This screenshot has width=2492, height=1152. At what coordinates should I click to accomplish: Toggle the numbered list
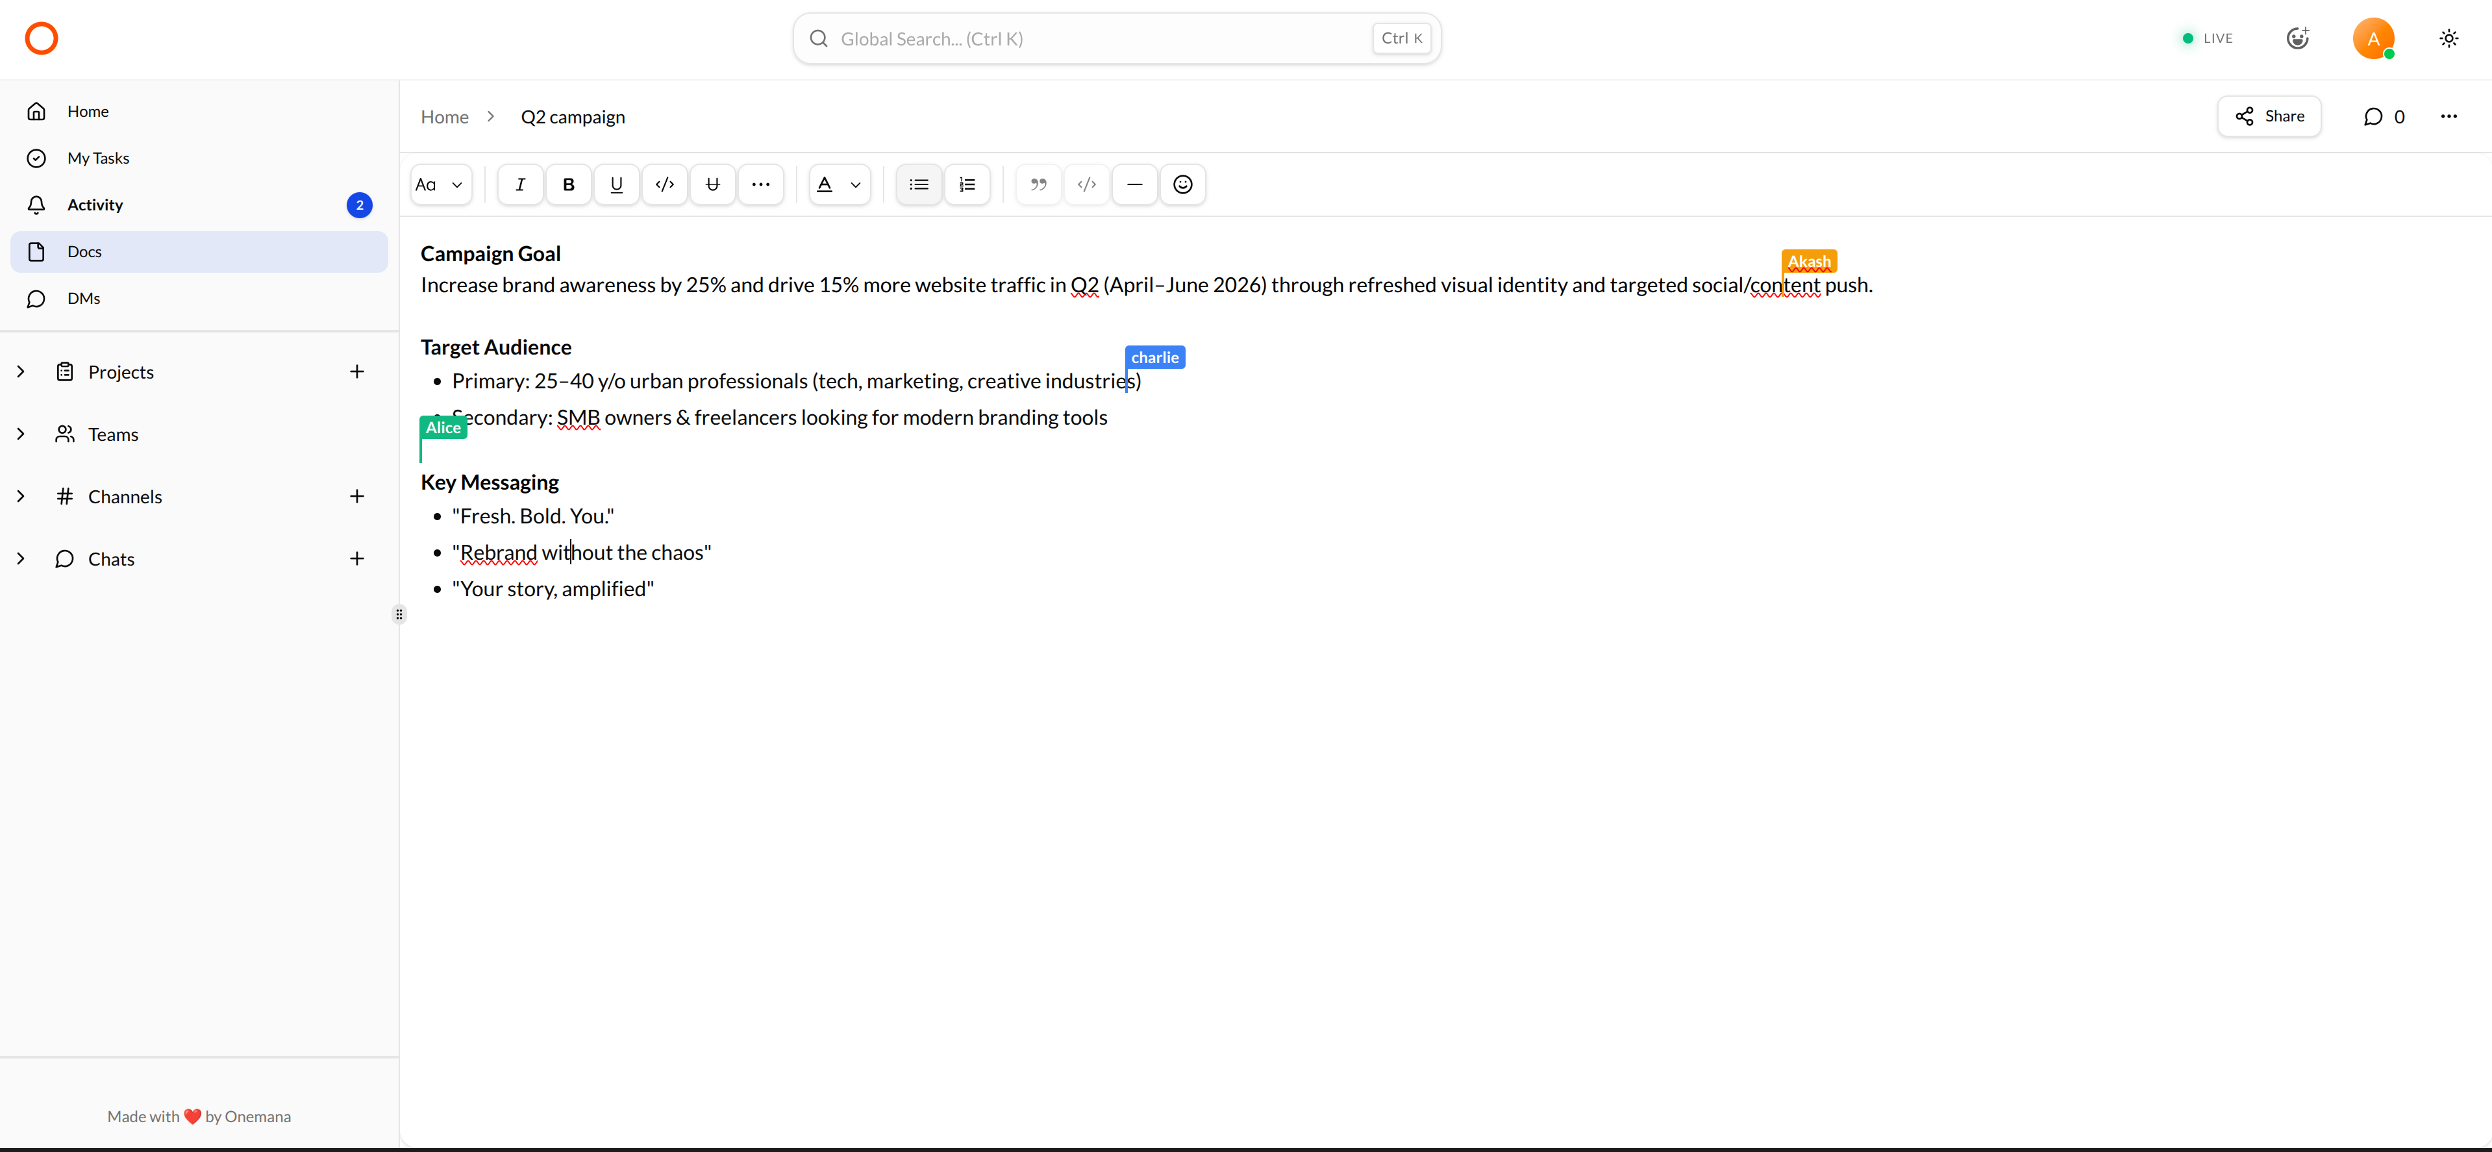(x=966, y=184)
